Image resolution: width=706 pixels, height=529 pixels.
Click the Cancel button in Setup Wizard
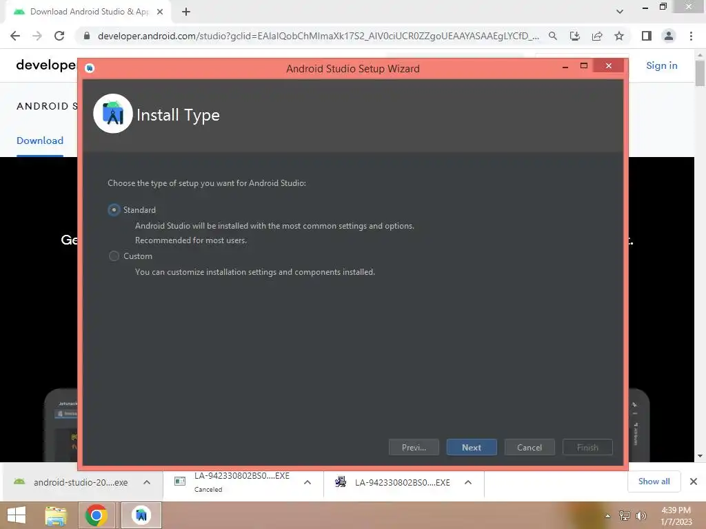point(529,447)
